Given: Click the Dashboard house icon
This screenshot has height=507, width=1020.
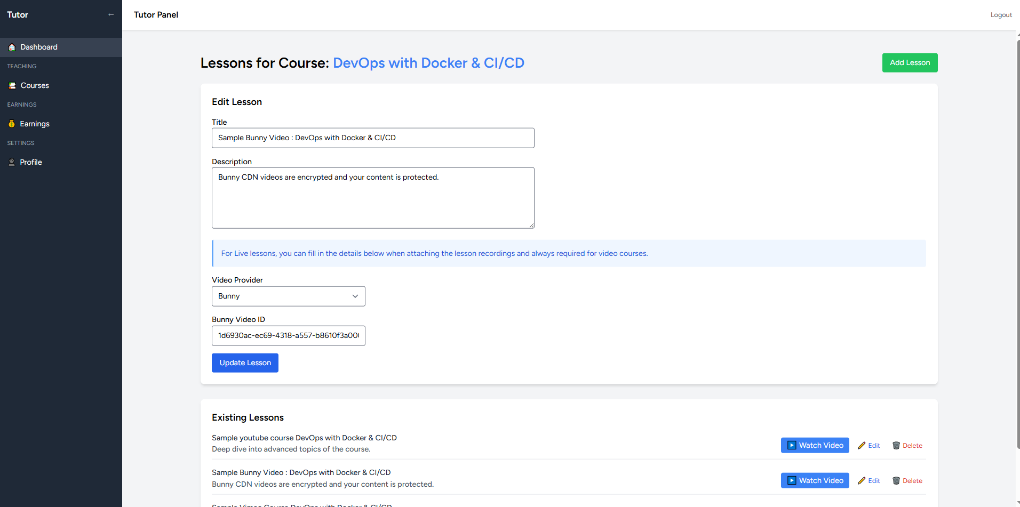Looking at the screenshot, I should point(12,47).
